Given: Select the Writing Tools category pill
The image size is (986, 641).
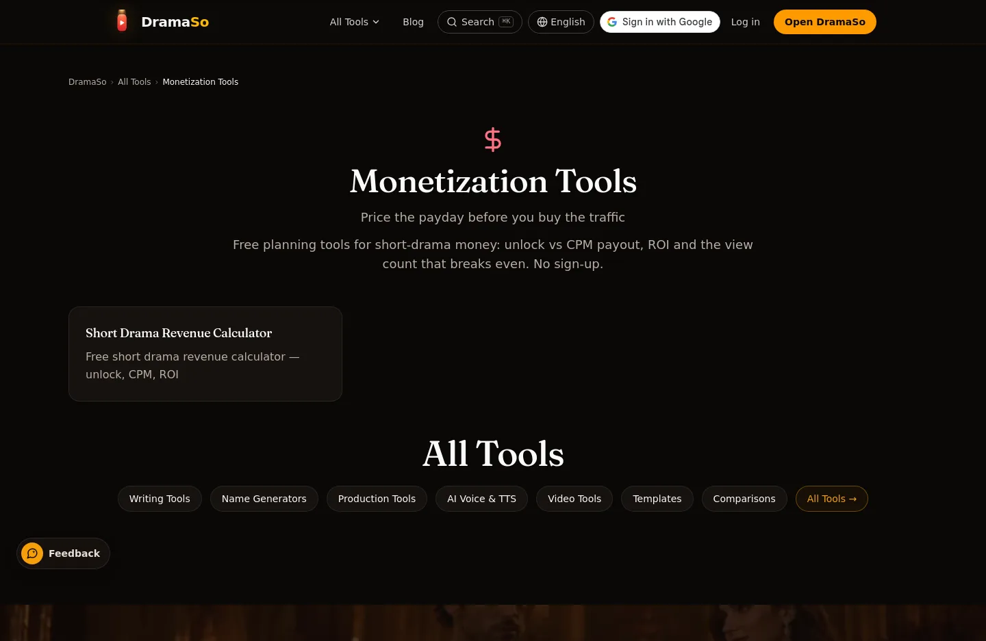Looking at the screenshot, I should point(160,499).
